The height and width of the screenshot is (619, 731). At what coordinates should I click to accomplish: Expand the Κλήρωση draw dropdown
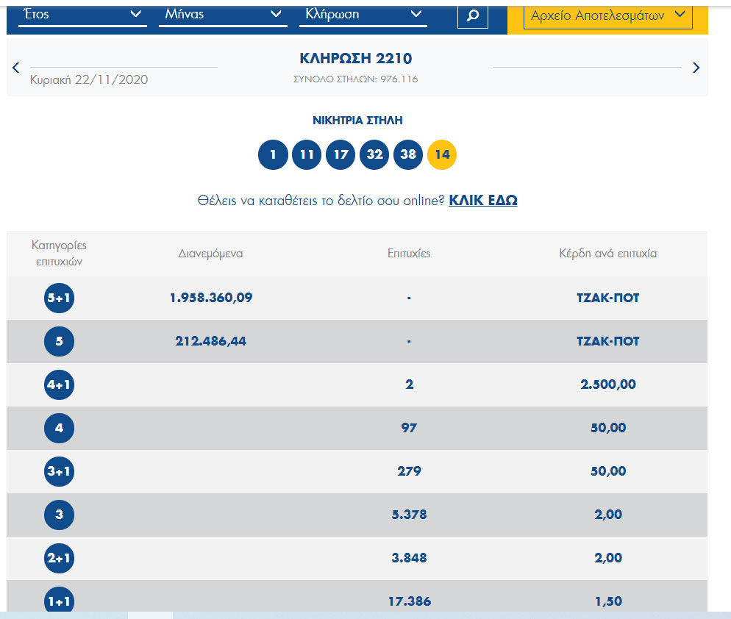pyautogui.click(x=363, y=15)
